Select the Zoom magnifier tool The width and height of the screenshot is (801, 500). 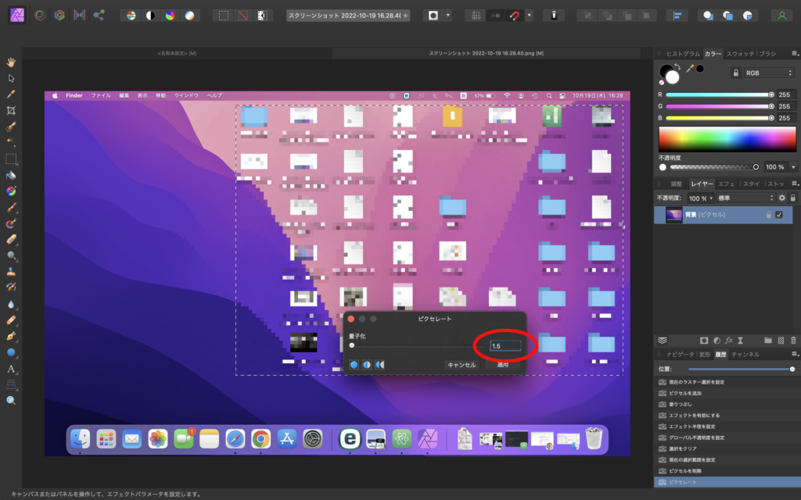[11, 400]
